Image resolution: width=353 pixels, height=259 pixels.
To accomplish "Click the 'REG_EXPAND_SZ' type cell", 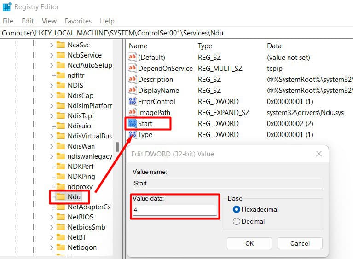I will (x=224, y=113).
